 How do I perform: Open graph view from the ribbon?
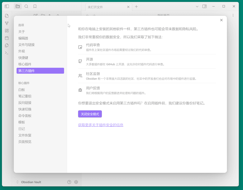click(7, 23)
